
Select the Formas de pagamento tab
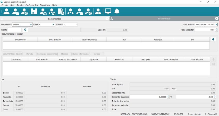(47, 54)
